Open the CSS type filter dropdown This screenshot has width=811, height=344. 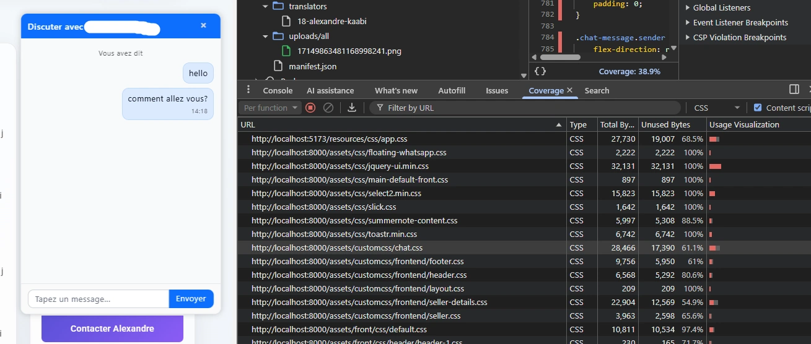tap(716, 108)
